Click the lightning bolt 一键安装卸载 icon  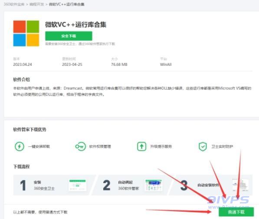pos(20,146)
